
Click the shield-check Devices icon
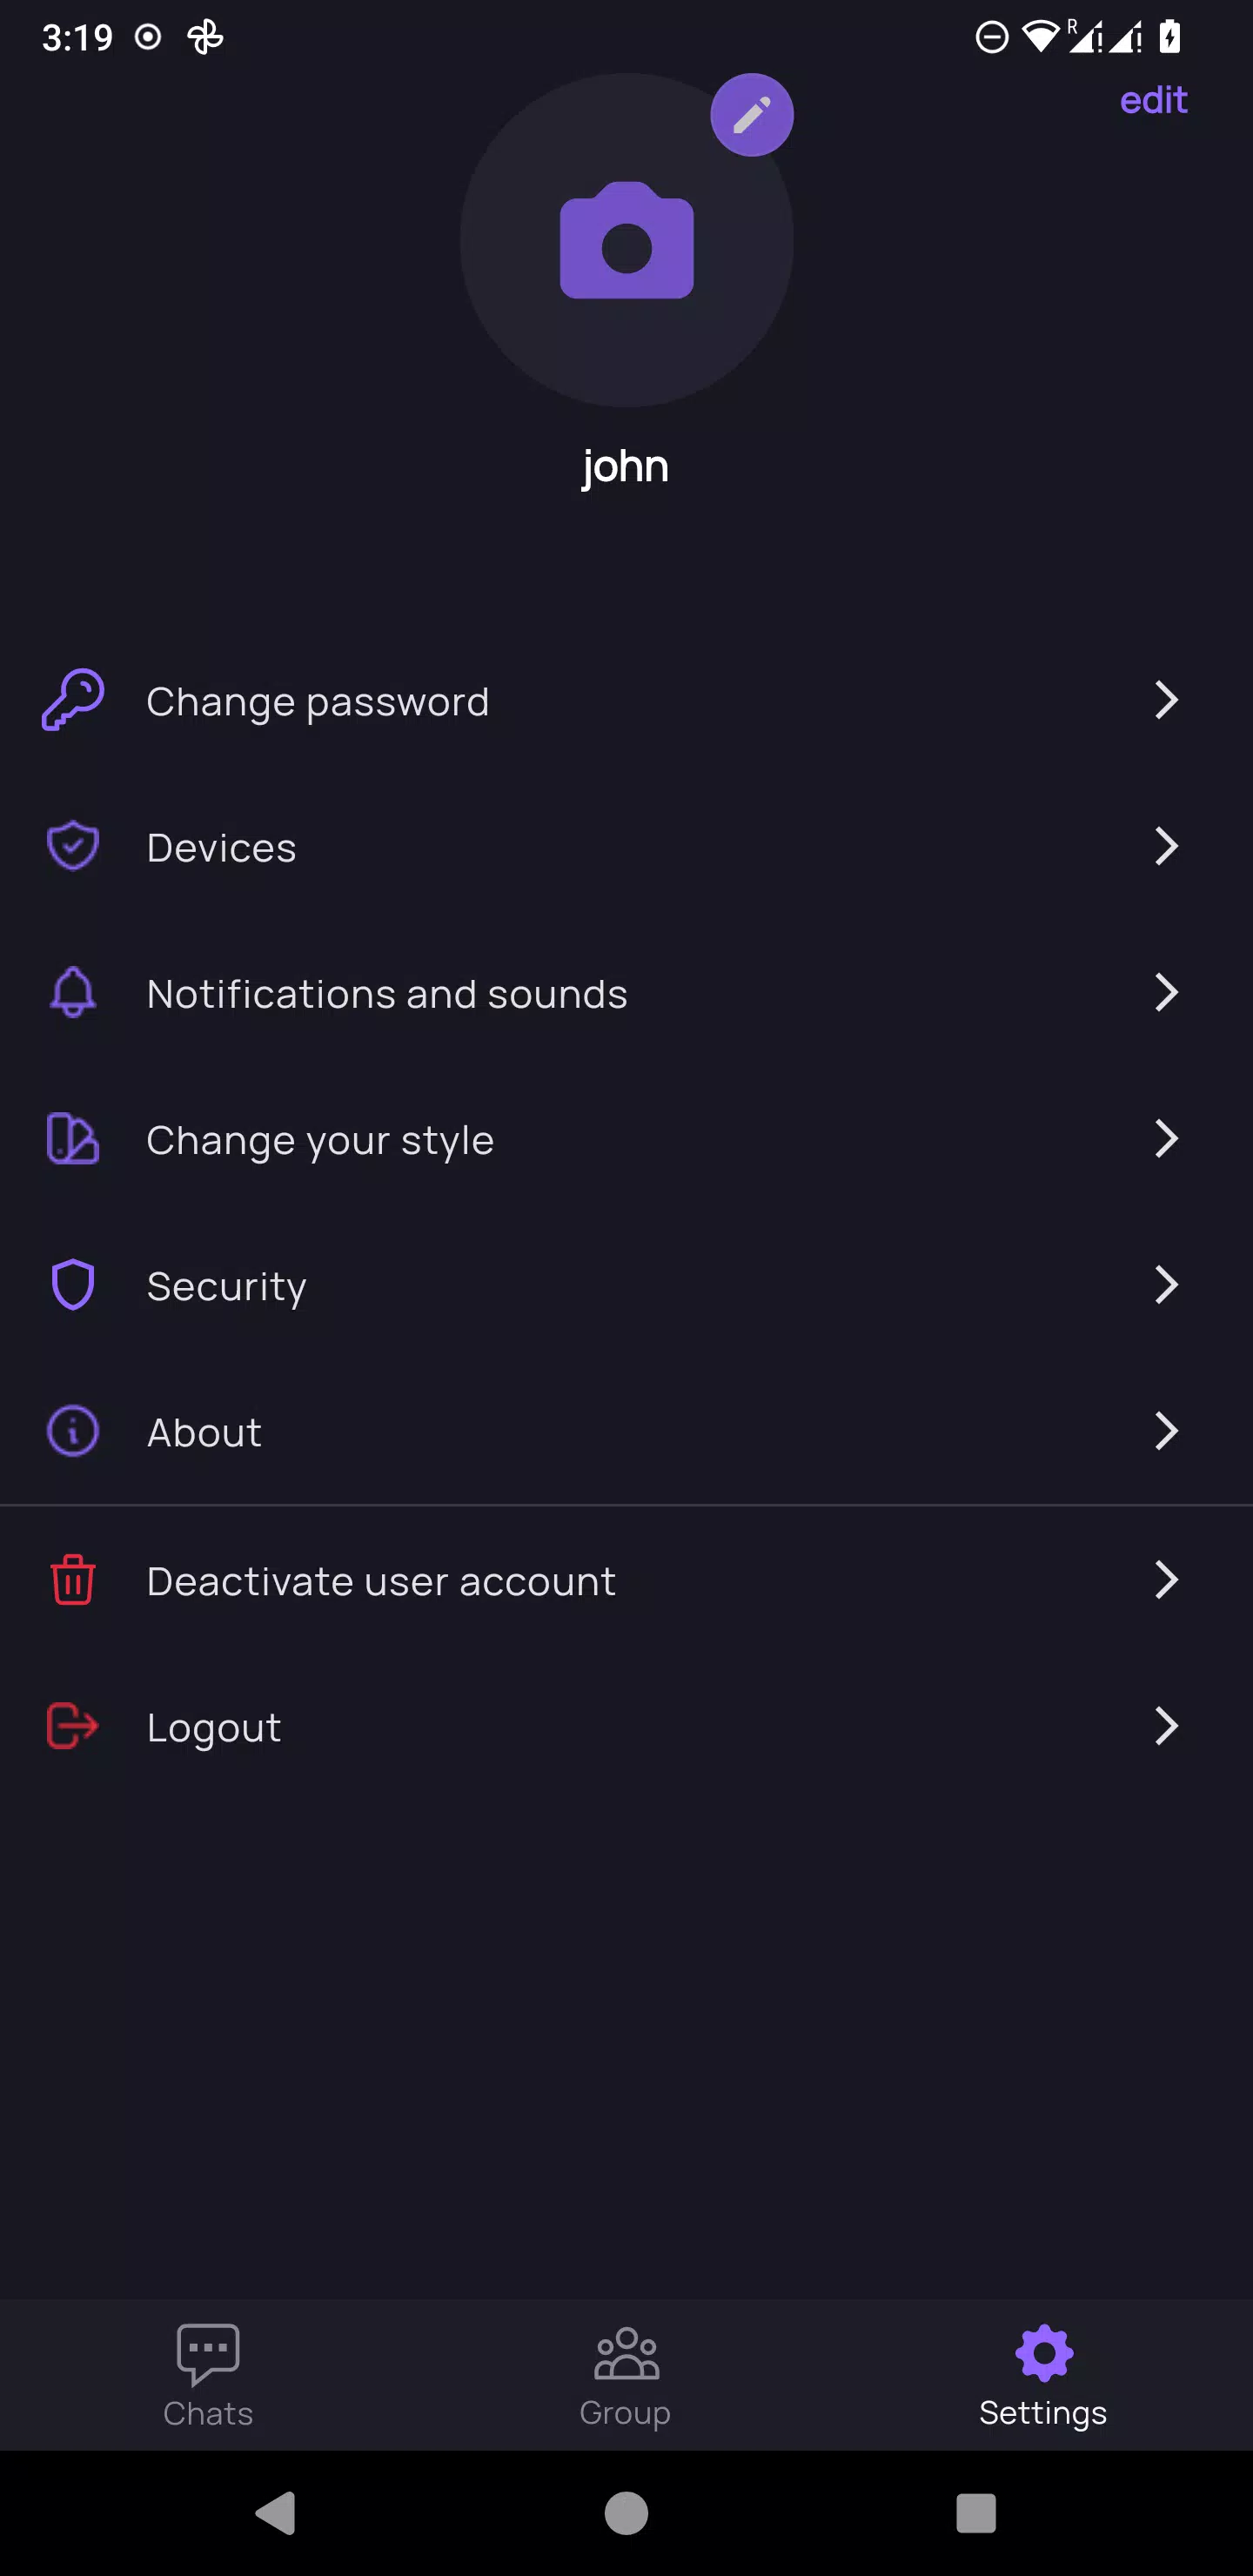coord(73,846)
